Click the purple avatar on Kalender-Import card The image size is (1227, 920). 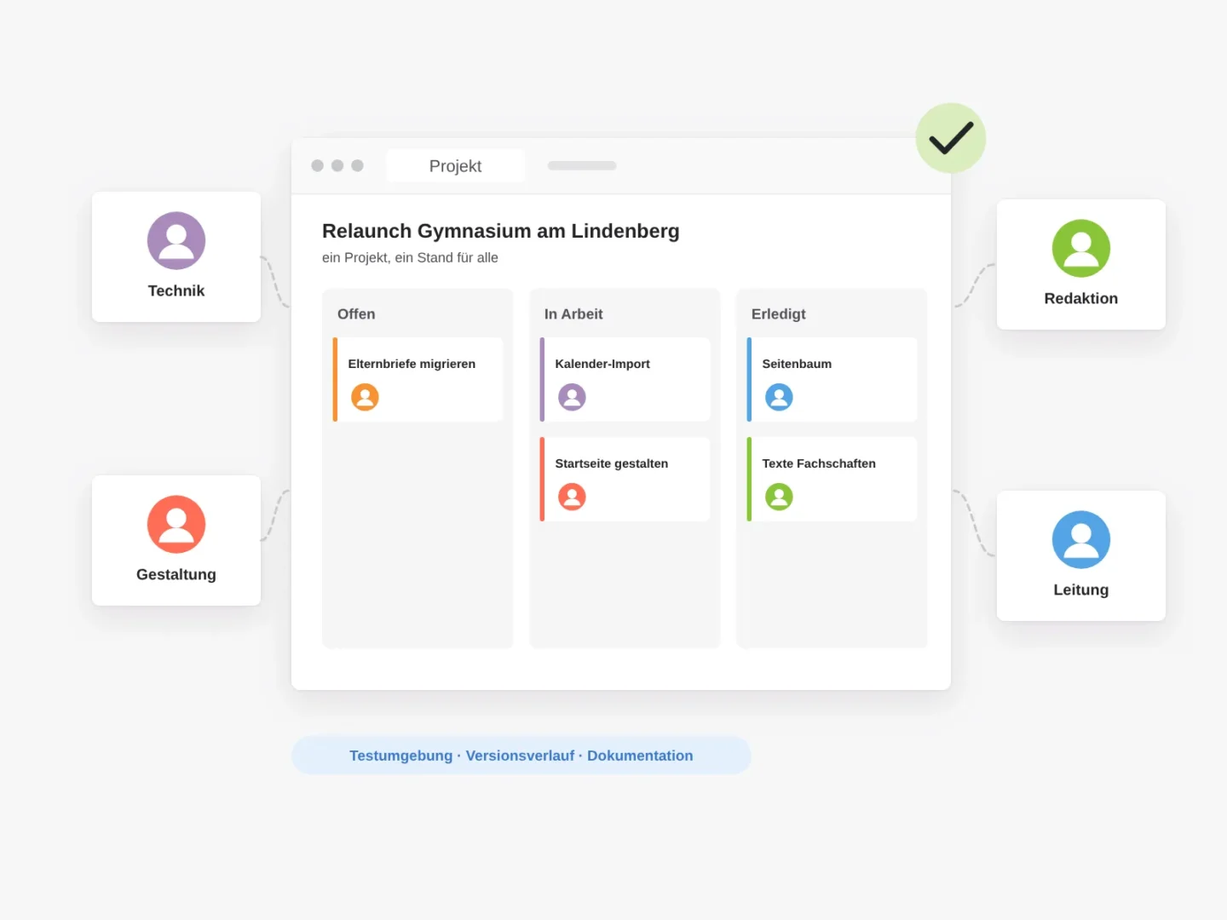(572, 397)
